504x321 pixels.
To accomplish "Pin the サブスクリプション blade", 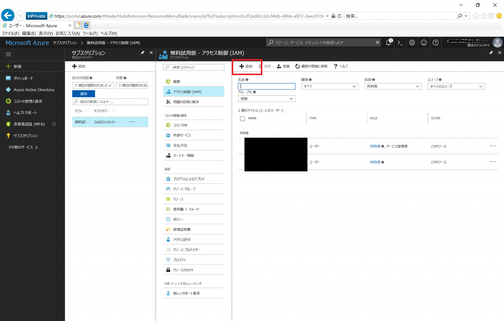I will point(142,53).
